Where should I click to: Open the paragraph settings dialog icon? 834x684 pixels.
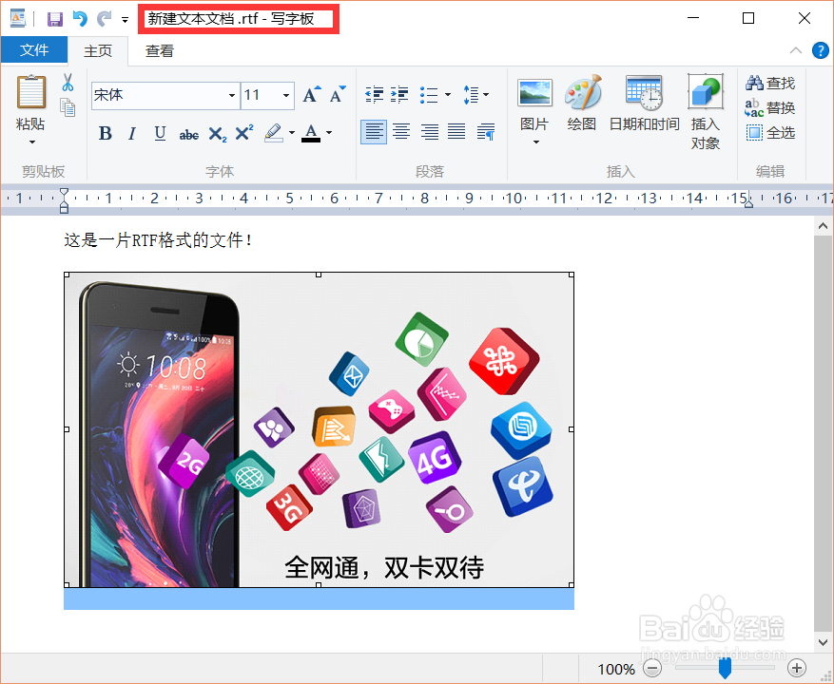coord(486,131)
